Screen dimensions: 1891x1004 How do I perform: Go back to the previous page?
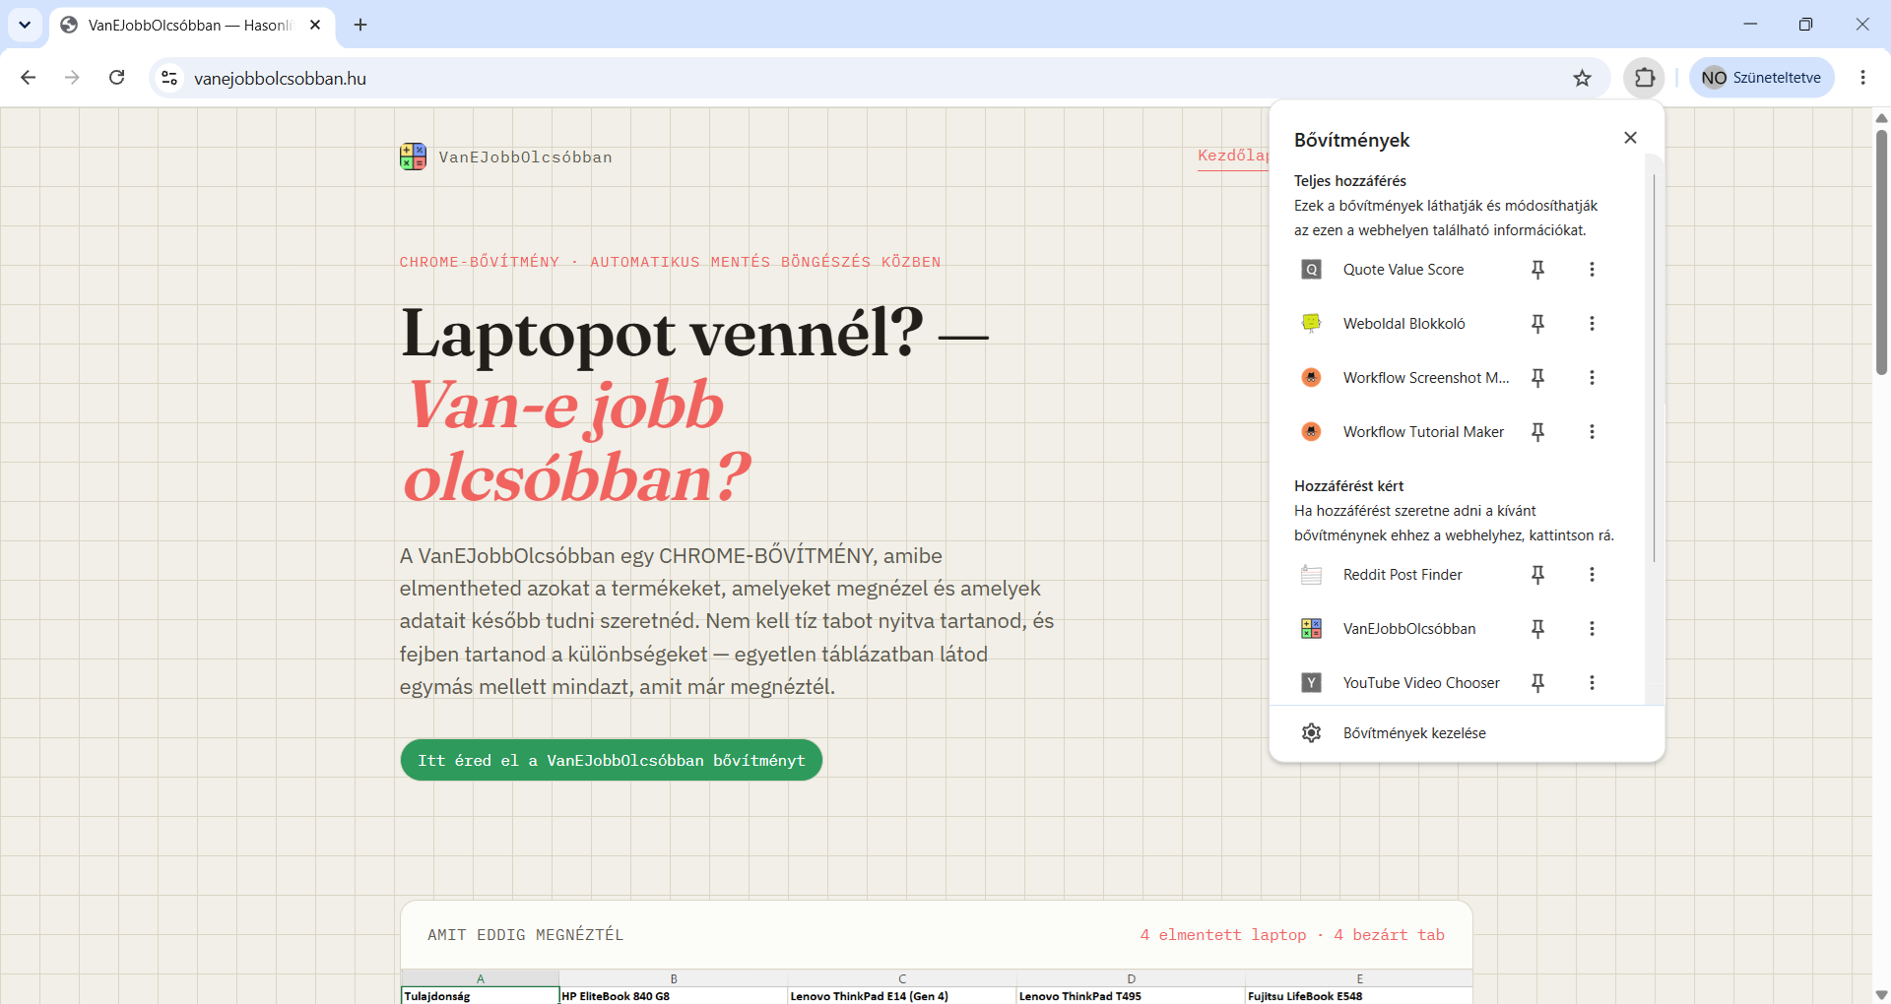pyautogui.click(x=28, y=78)
